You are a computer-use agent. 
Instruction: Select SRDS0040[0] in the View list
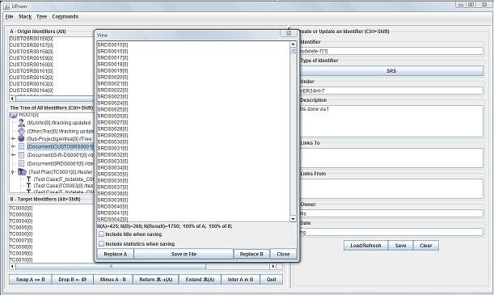(x=113, y=207)
